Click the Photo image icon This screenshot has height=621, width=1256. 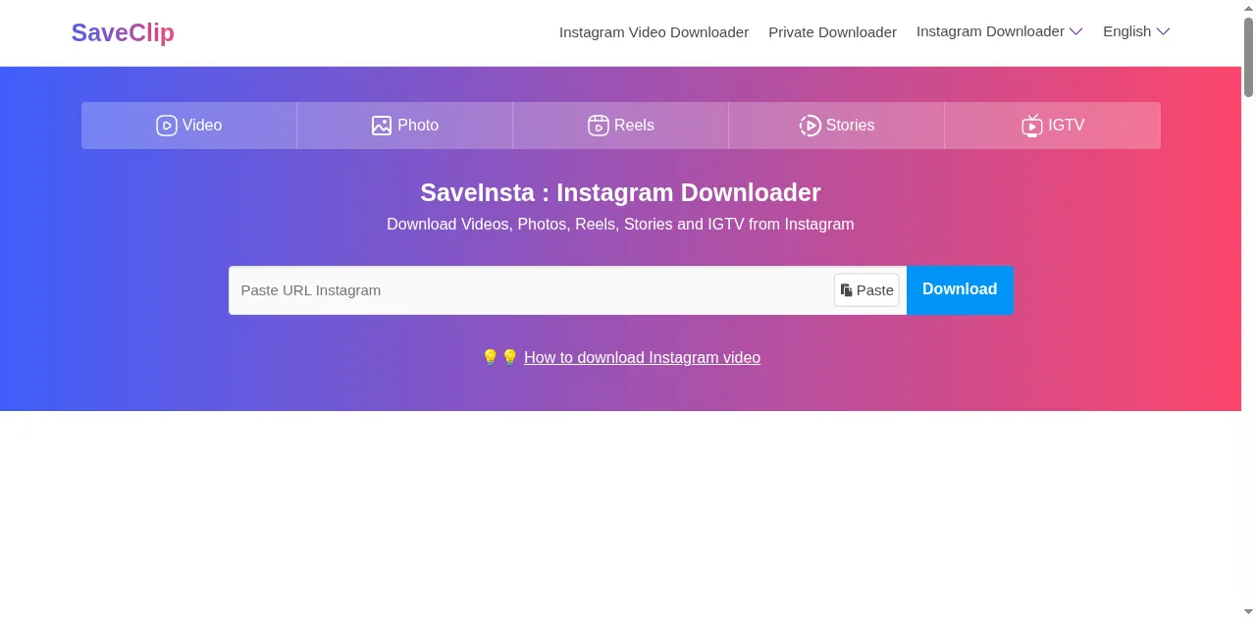tap(382, 126)
